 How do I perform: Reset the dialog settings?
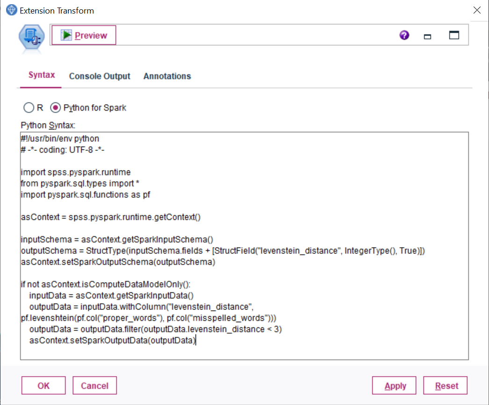[x=446, y=386]
